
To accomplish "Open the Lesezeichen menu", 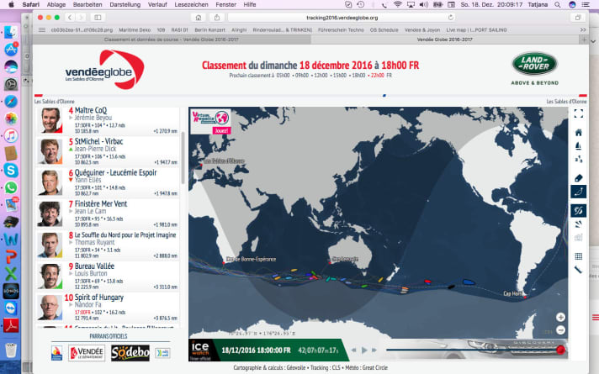I will 191,4.
